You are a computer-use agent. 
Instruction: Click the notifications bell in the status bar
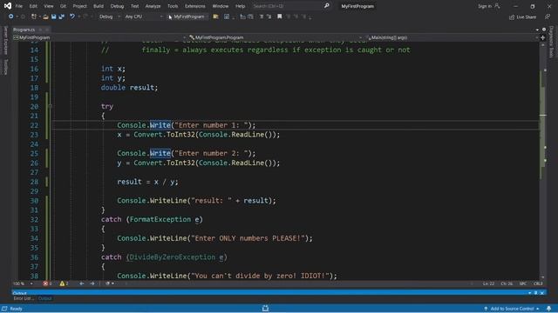click(548, 309)
